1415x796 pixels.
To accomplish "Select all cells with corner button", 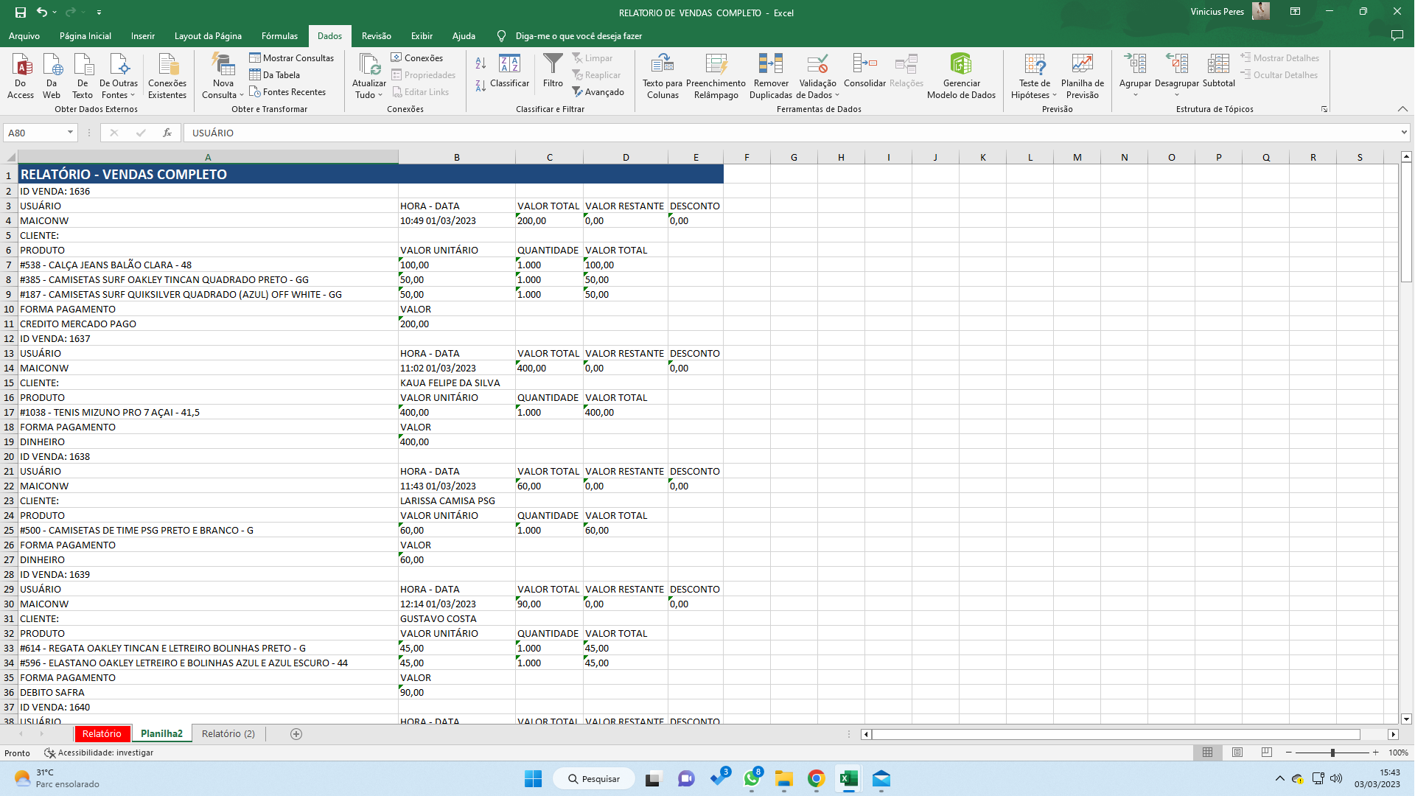I will tap(10, 157).
